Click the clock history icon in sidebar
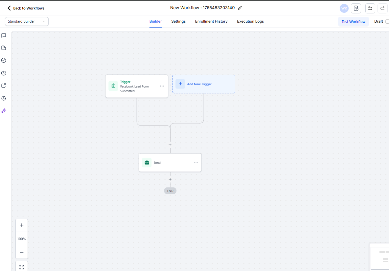This screenshot has height=271, width=389. point(4,98)
